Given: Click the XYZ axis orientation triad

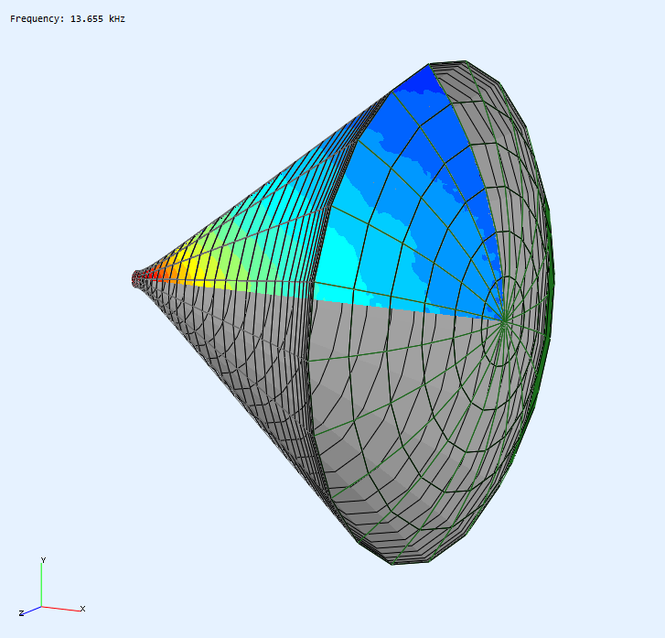Looking at the screenshot, I should point(52,588).
